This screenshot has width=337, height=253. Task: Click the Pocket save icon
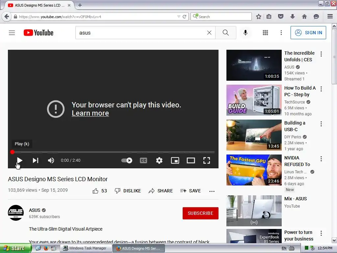(281, 16)
